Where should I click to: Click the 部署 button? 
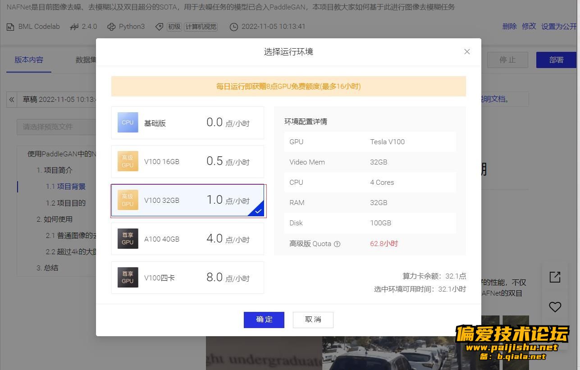557,60
